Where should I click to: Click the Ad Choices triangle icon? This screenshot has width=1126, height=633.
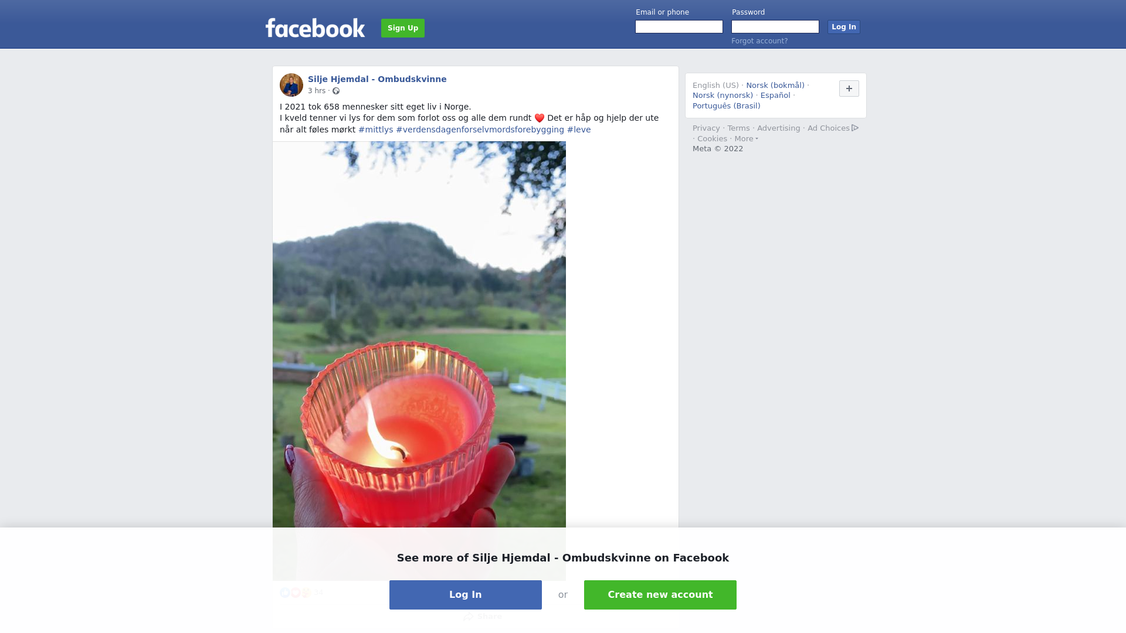[x=855, y=128]
